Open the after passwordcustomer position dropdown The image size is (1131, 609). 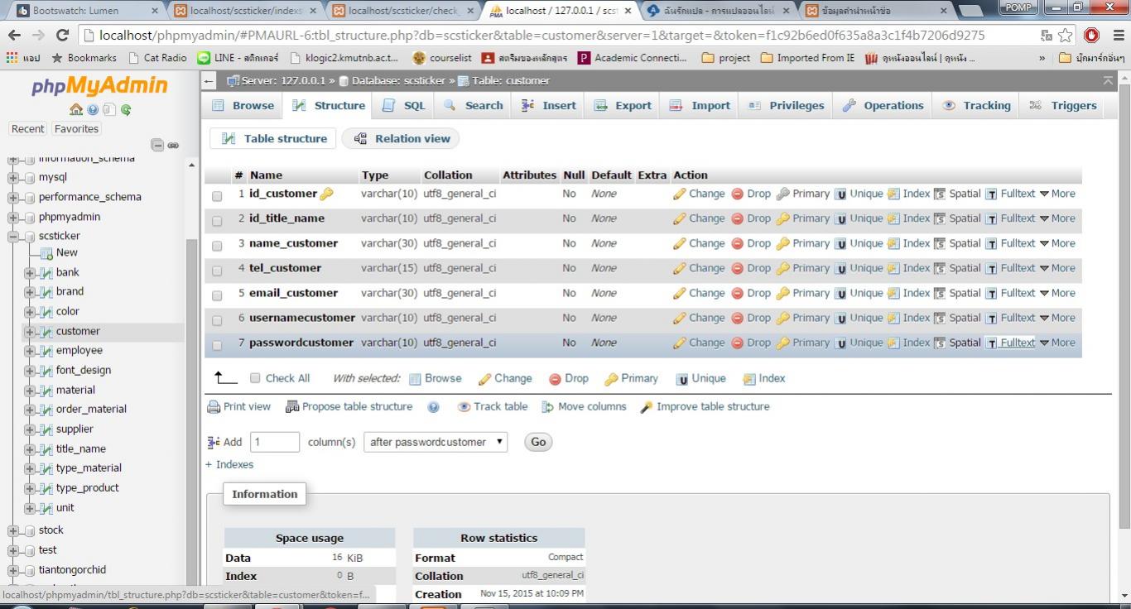coord(436,442)
